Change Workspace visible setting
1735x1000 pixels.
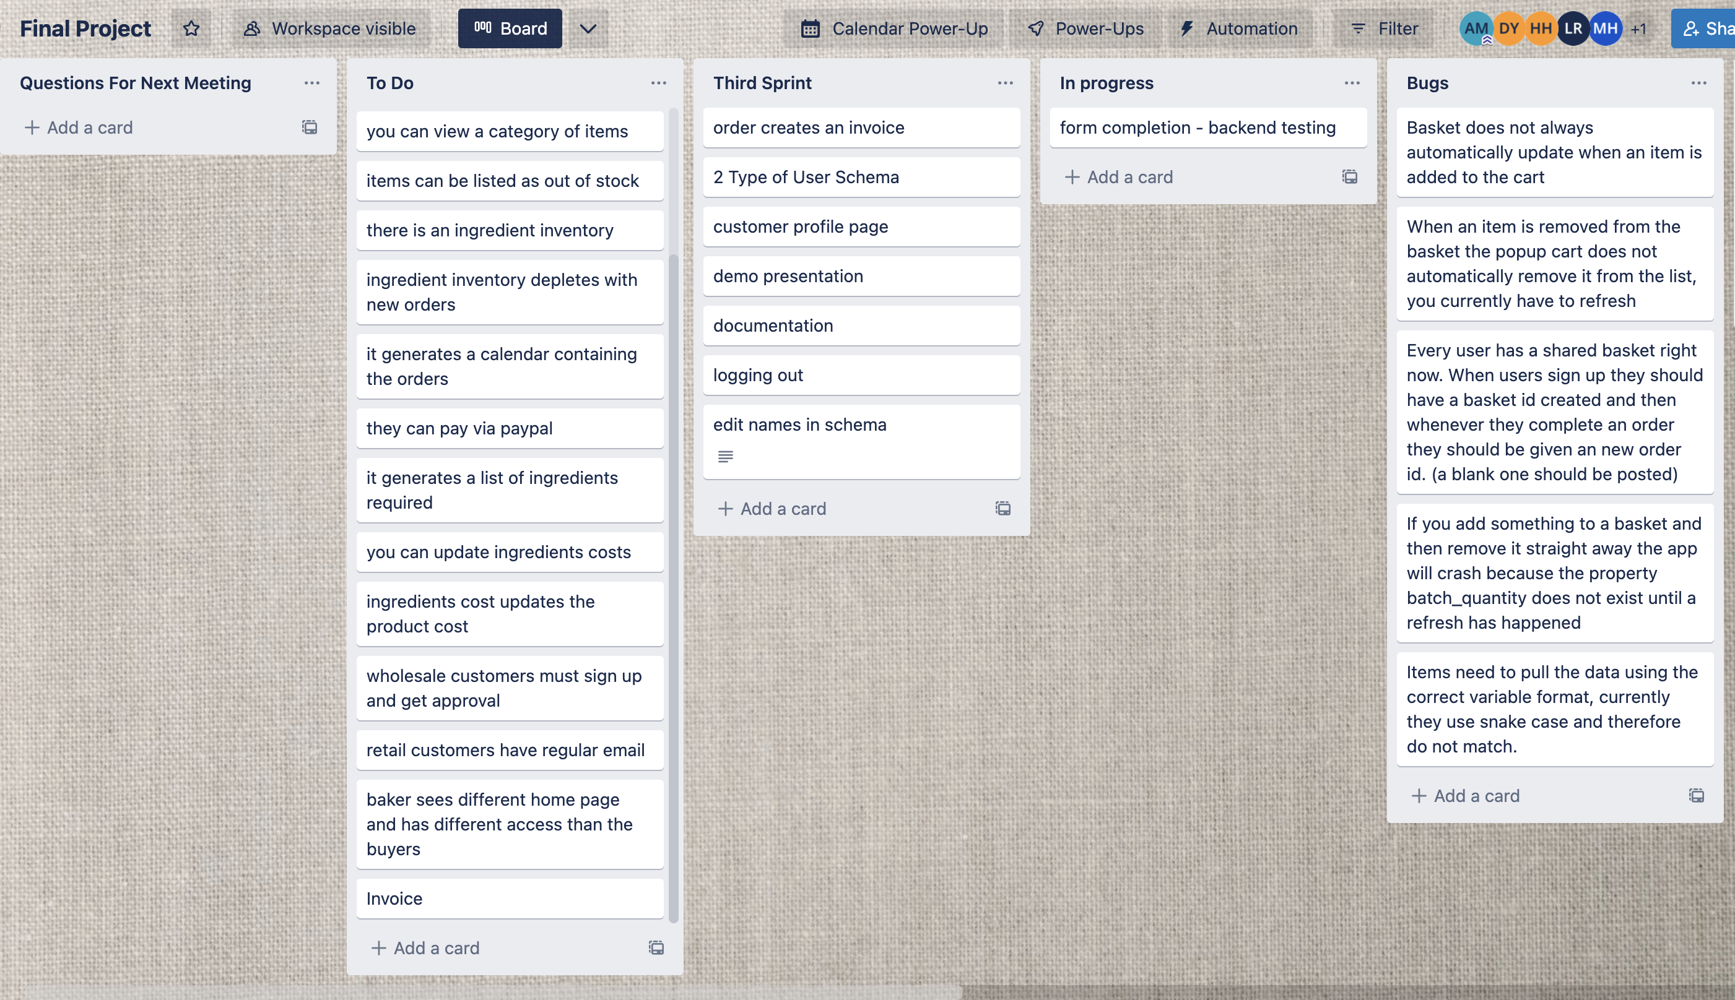pyautogui.click(x=331, y=28)
